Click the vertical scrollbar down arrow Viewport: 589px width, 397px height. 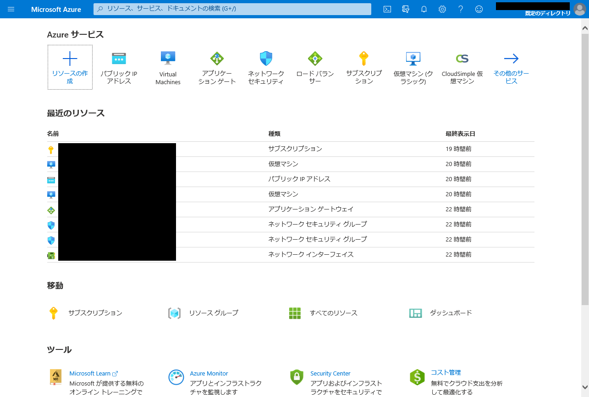pos(585,387)
